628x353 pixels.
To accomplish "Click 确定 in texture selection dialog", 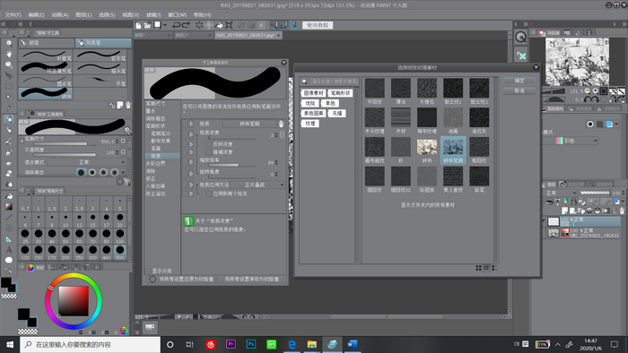I will tap(519, 81).
